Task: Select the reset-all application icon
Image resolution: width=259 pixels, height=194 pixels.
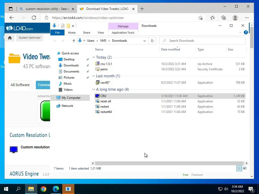Action: point(97,101)
